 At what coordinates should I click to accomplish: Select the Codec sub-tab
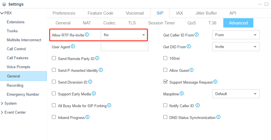pos(109,23)
